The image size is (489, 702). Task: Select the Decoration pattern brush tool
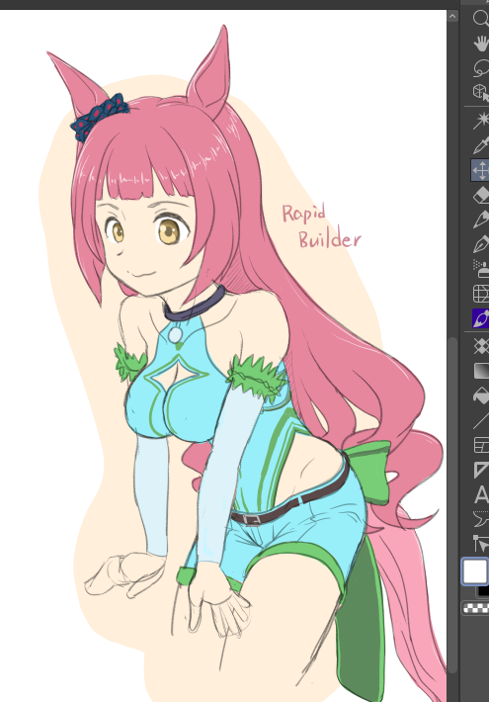tap(481, 346)
